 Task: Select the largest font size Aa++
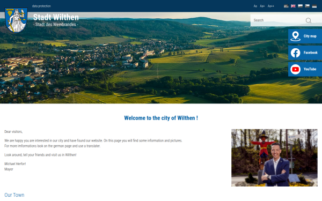coord(270,6)
